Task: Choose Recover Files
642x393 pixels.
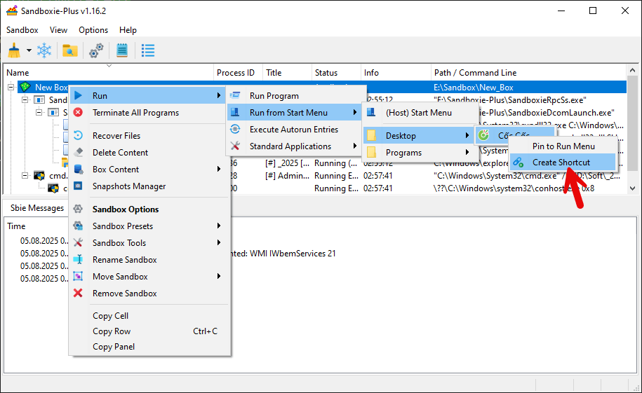Action: point(147,135)
